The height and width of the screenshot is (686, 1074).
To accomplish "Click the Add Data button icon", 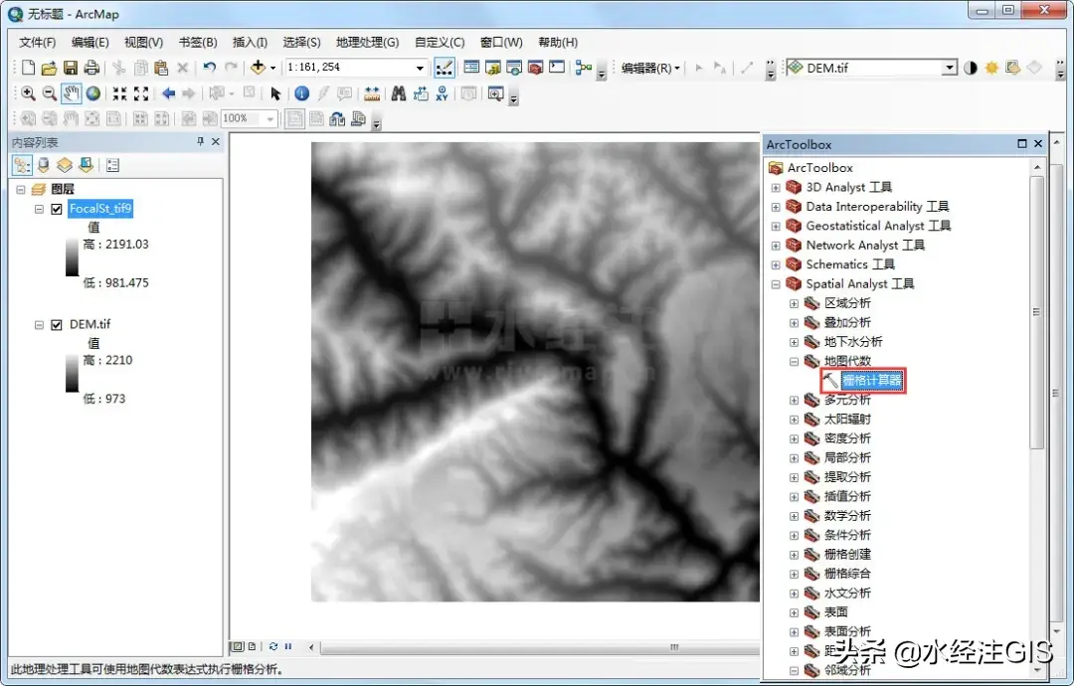I will pyautogui.click(x=259, y=68).
